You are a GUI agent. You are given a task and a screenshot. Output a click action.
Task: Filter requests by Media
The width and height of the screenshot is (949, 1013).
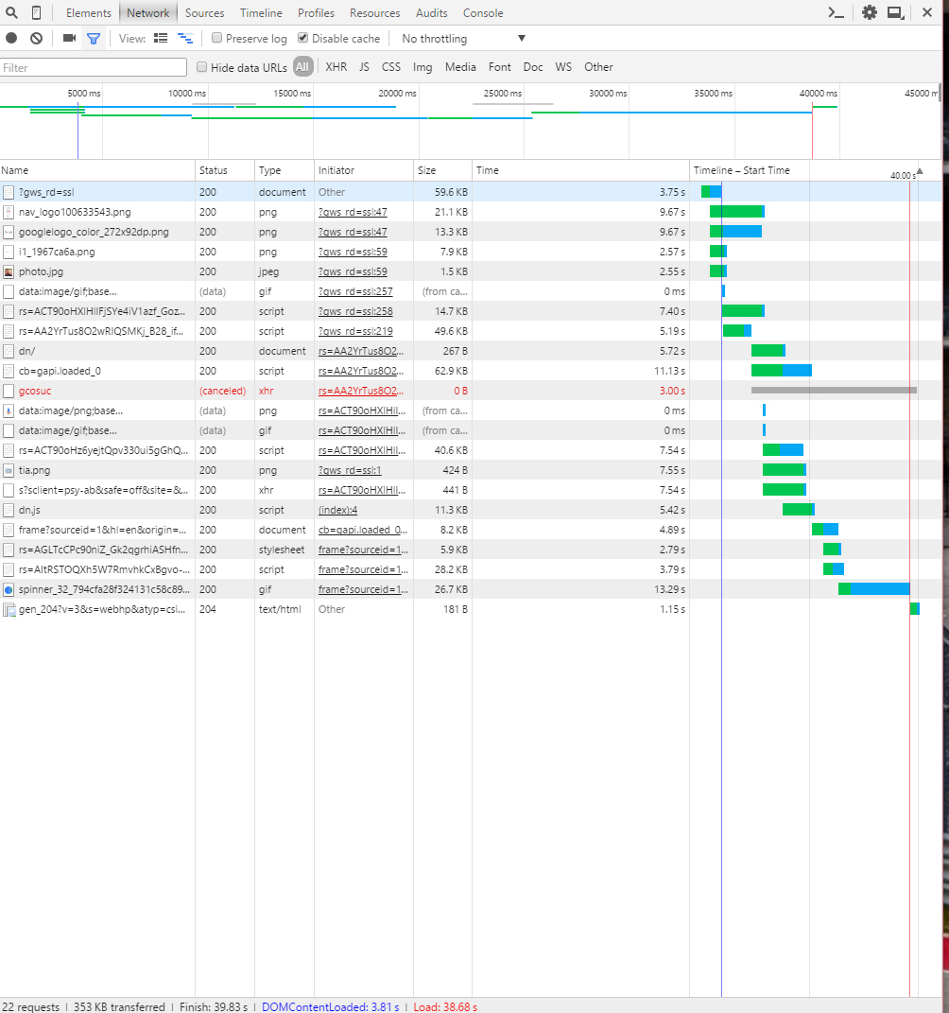460,66
